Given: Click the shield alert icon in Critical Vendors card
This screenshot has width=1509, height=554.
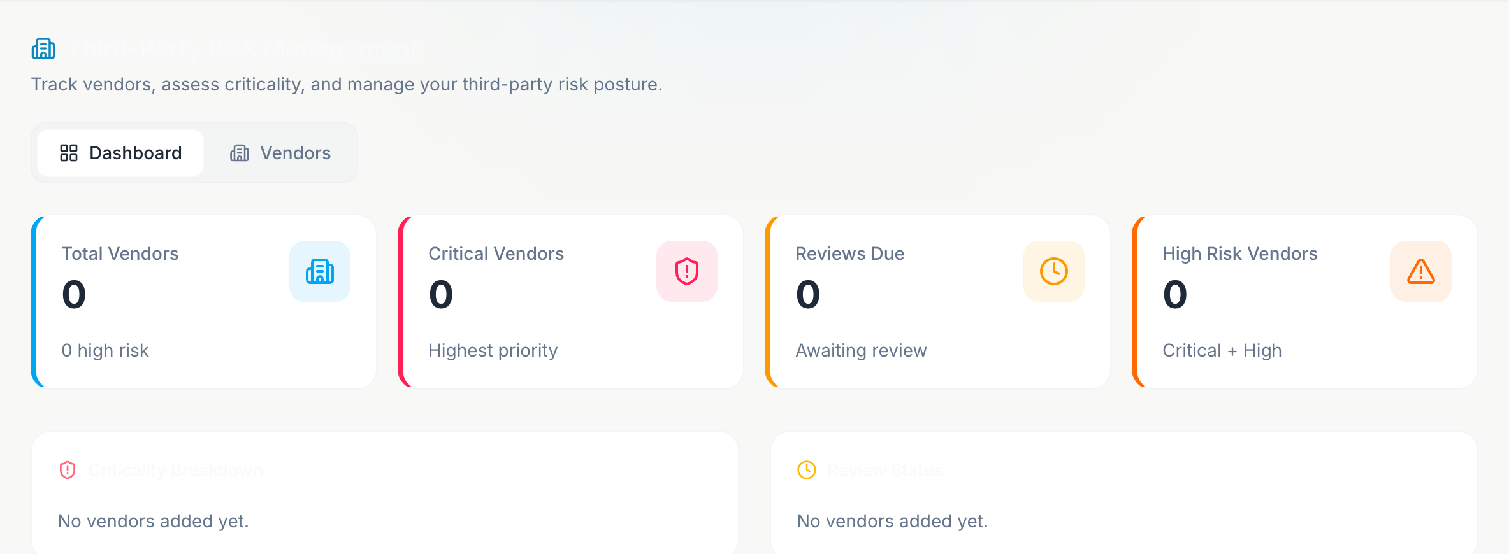Looking at the screenshot, I should point(687,271).
